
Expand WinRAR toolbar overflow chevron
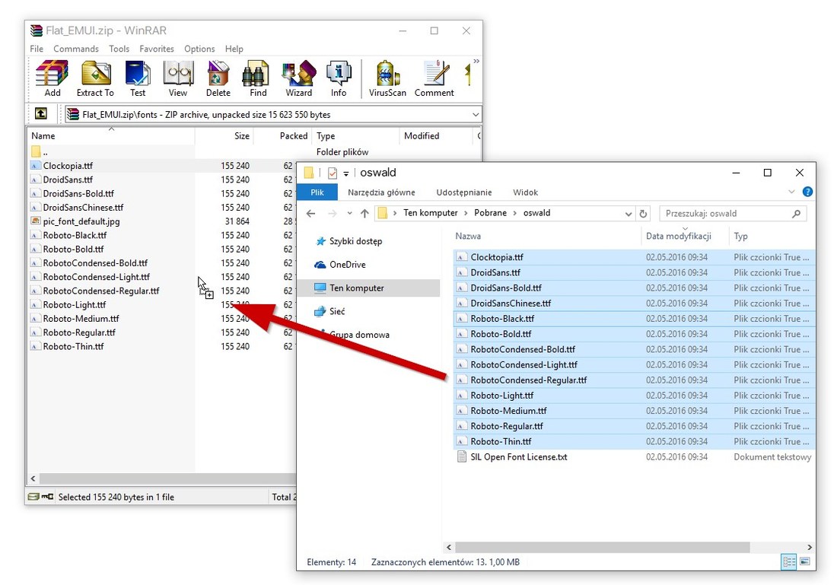coord(476,62)
